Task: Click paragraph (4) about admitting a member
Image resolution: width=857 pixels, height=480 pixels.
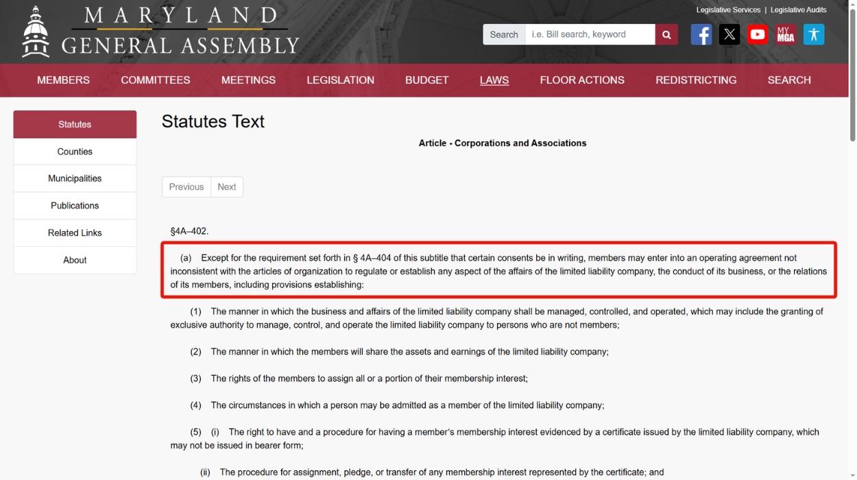Action: point(397,405)
